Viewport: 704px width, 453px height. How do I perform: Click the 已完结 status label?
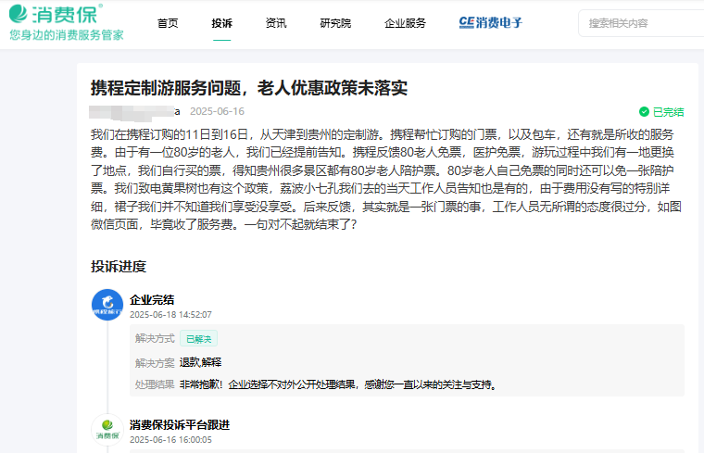pyautogui.click(x=668, y=112)
